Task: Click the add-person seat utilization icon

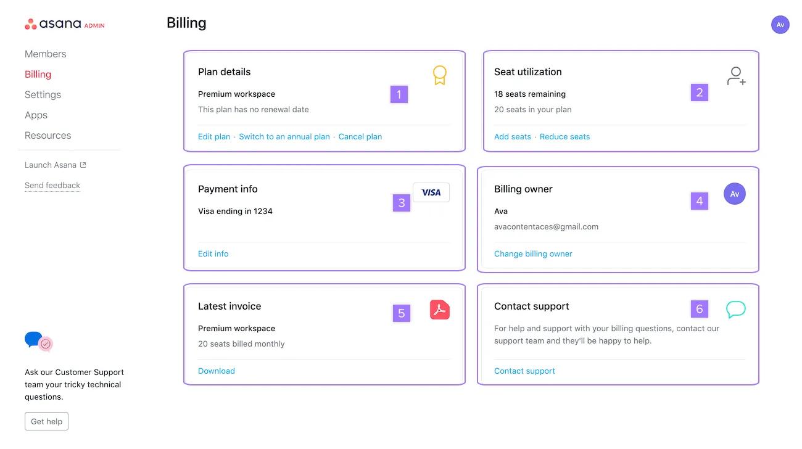Action: (x=735, y=76)
